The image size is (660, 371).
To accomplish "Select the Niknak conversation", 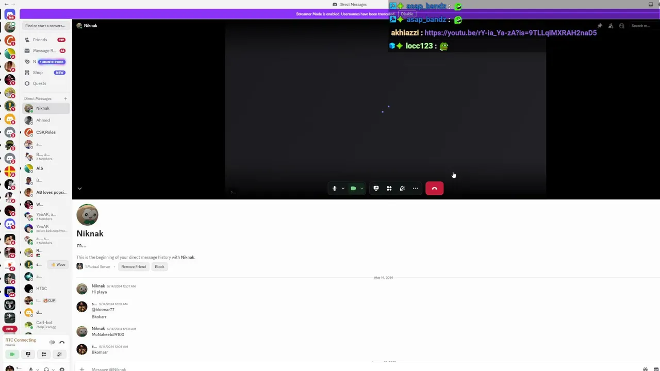I will click(46, 108).
